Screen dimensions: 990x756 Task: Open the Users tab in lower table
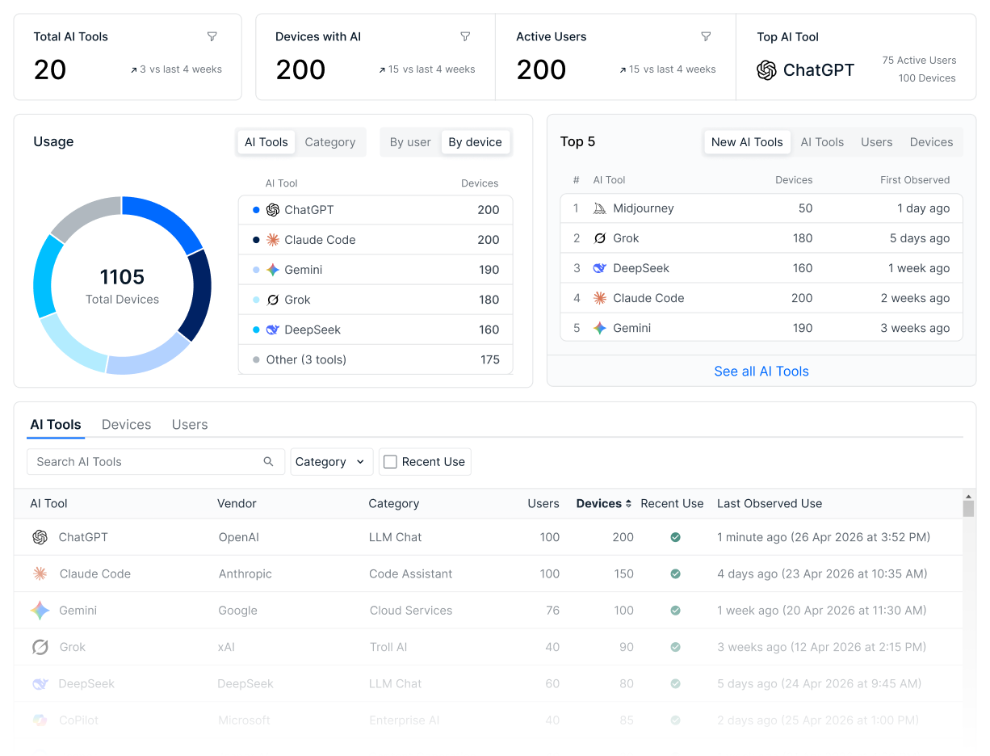click(190, 425)
